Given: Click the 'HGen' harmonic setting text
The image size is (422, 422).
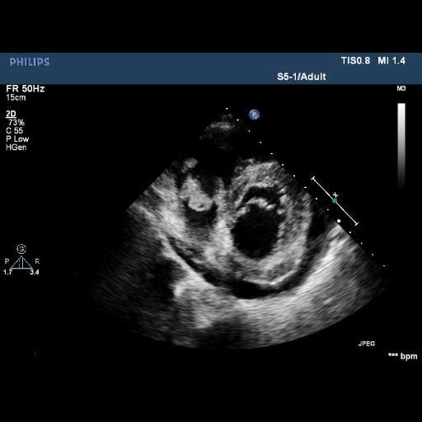Looking at the screenshot, I should [16, 148].
